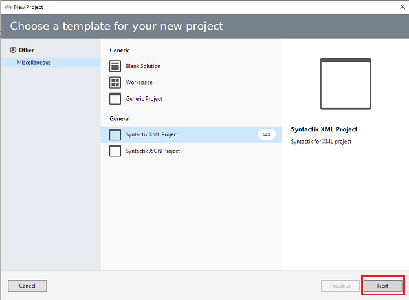The width and height of the screenshot is (409, 300).
Task: Choose the Generic Project label
Action: click(144, 99)
